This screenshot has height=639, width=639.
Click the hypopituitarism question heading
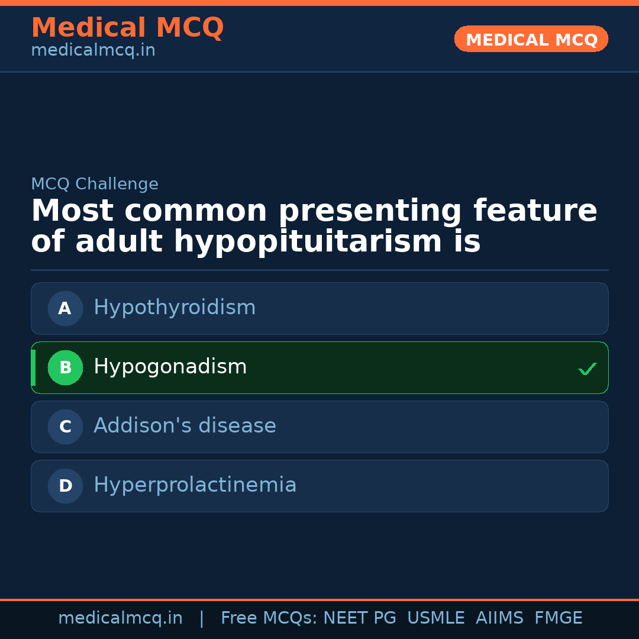314,227
